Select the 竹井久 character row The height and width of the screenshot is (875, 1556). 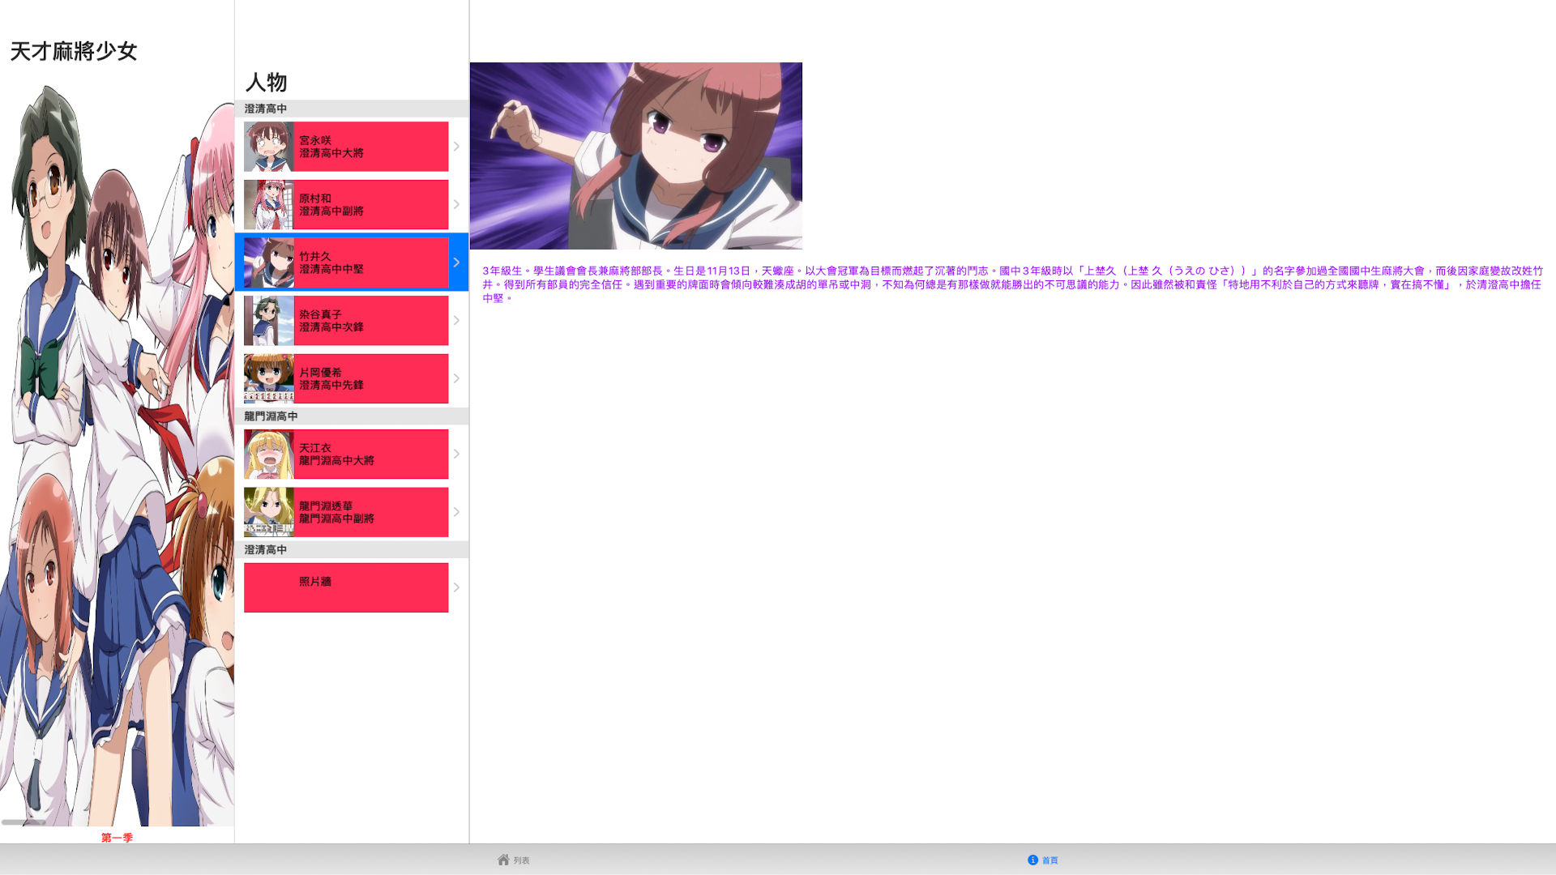[x=352, y=262]
